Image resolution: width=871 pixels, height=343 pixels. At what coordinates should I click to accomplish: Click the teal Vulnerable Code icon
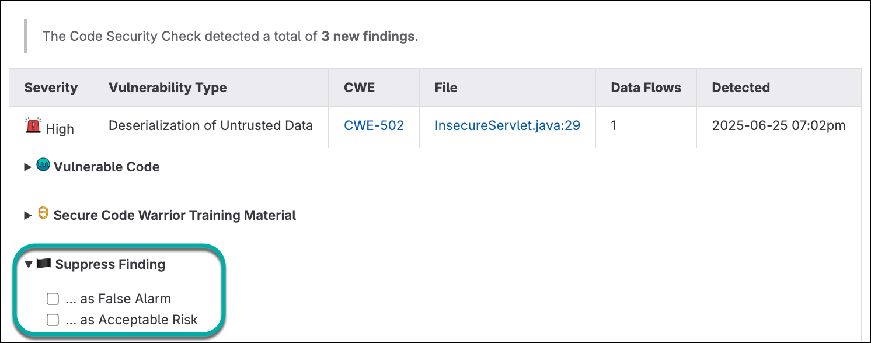point(43,166)
